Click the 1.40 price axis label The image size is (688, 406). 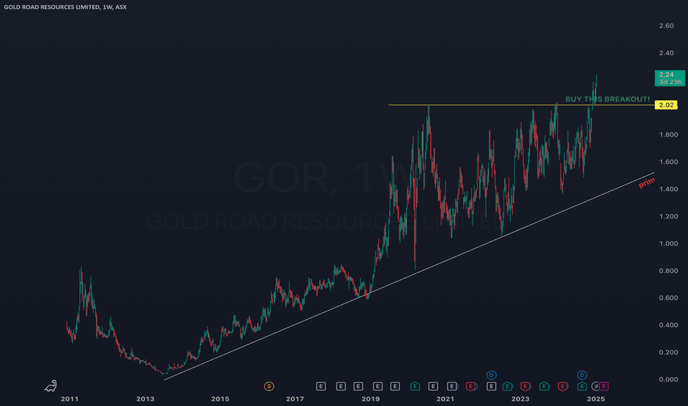pos(668,189)
